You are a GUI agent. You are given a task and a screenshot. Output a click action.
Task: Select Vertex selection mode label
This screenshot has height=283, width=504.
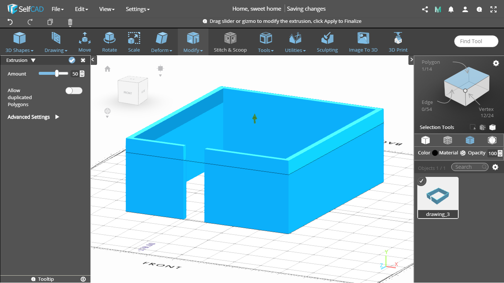486,109
